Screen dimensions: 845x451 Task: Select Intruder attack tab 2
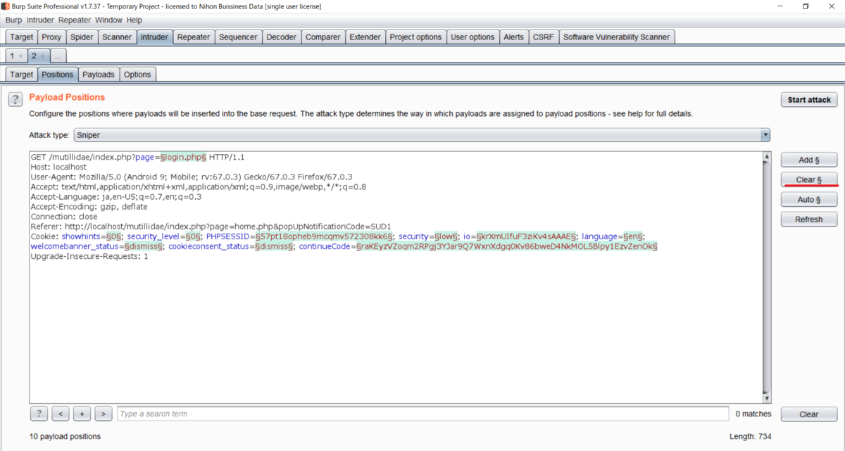point(34,56)
